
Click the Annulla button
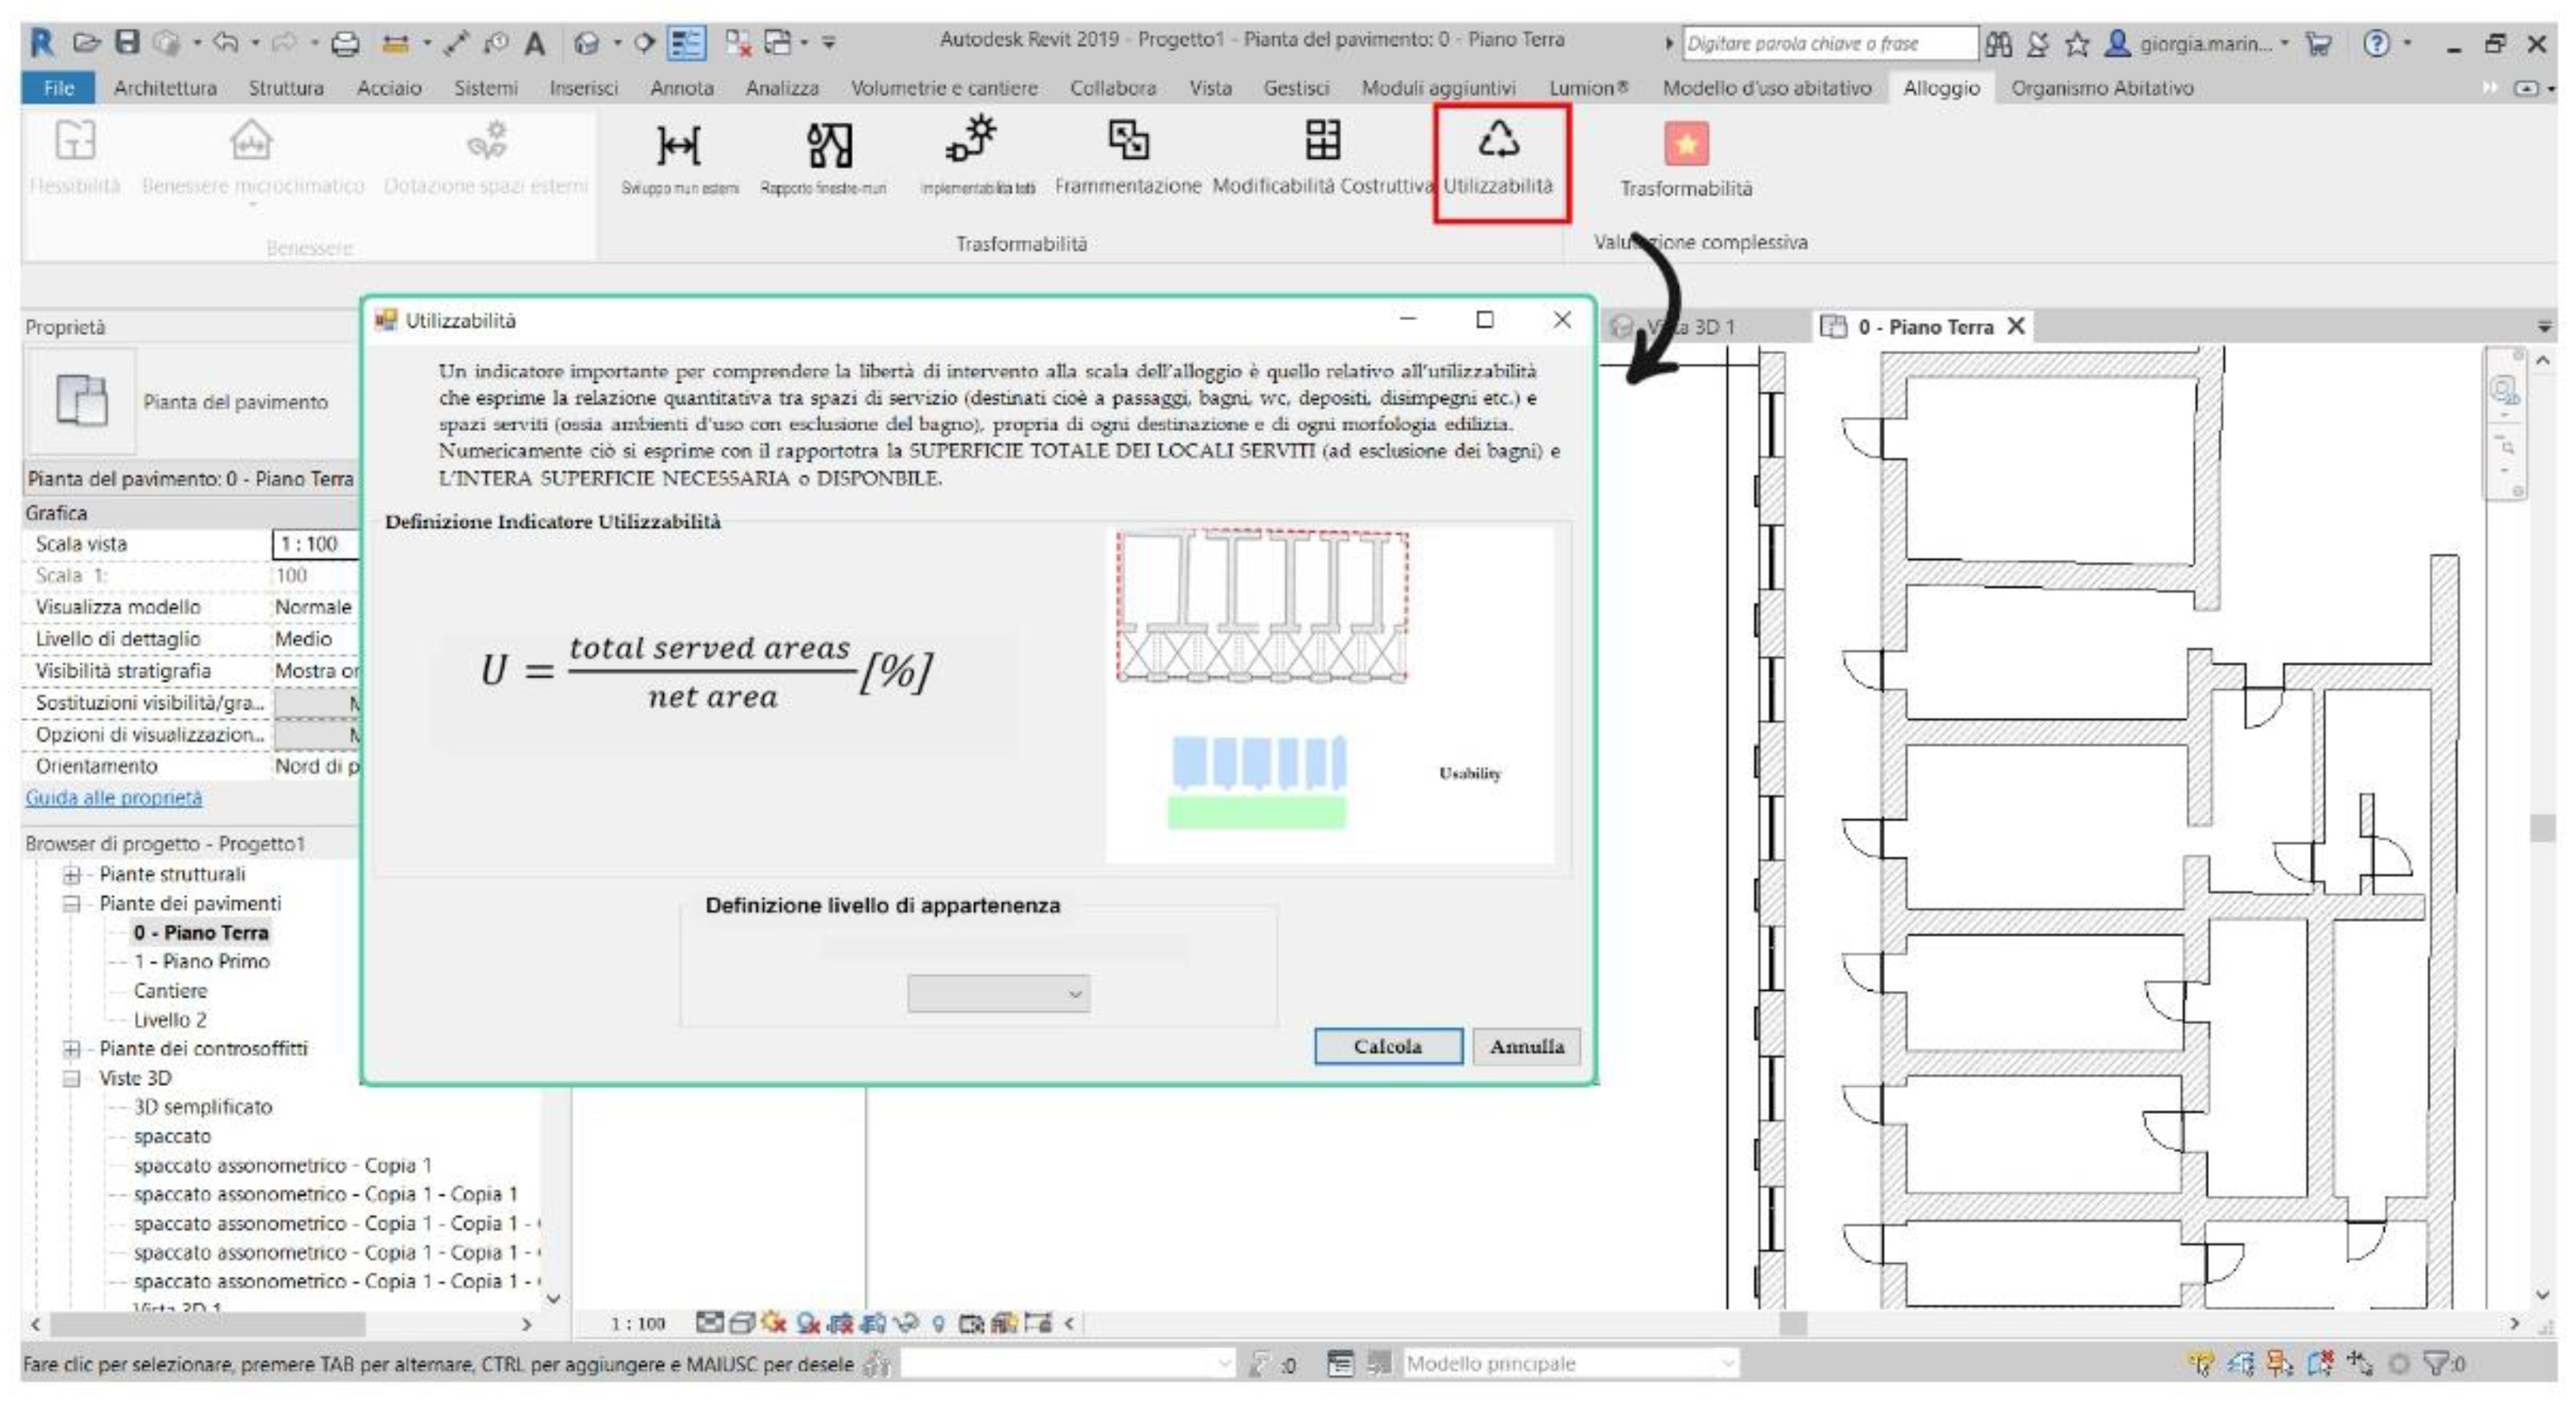(1526, 1046)
